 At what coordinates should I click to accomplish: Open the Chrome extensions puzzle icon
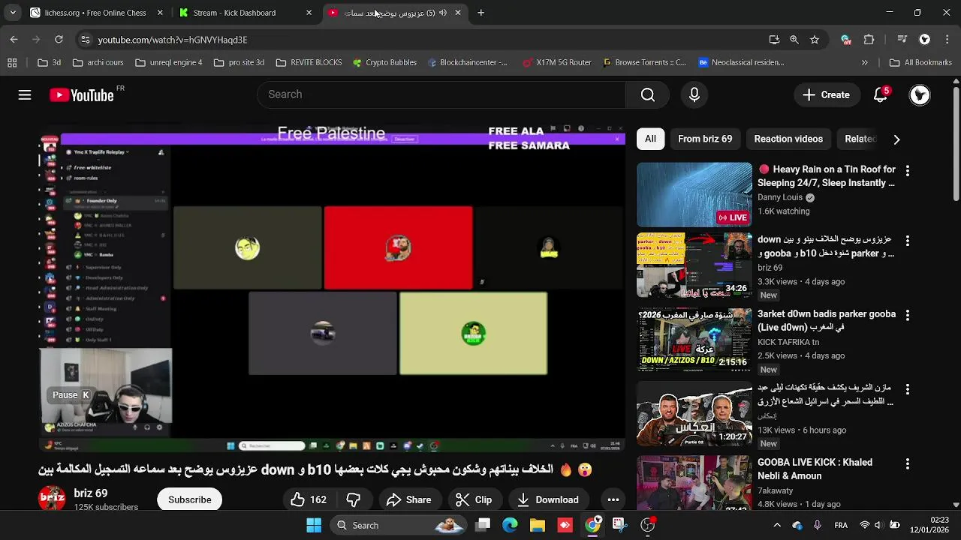[x=869, y=40]
